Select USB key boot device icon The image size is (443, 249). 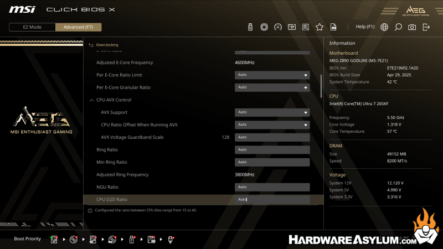(132, 240)
